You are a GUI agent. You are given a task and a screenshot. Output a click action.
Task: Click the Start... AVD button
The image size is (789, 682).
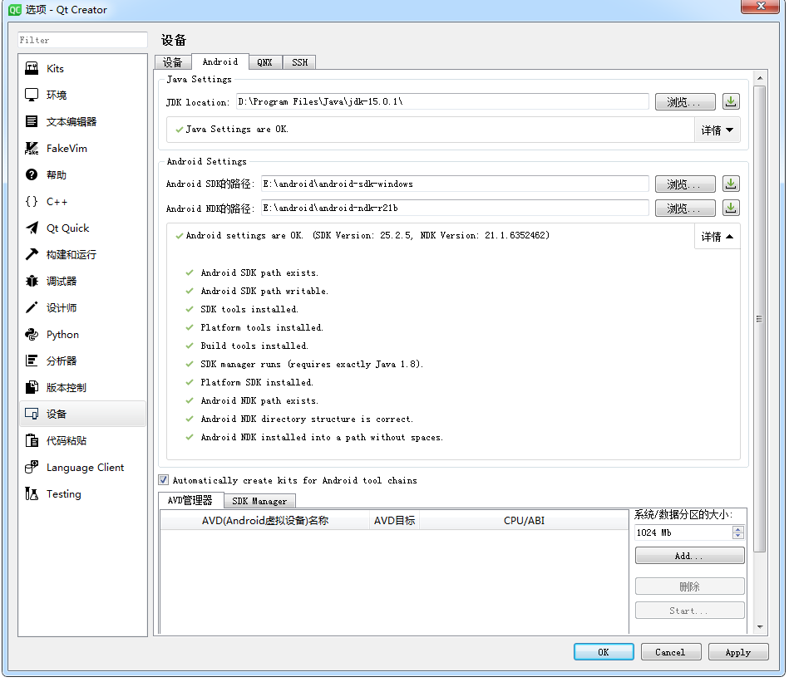tap(689, 611)
